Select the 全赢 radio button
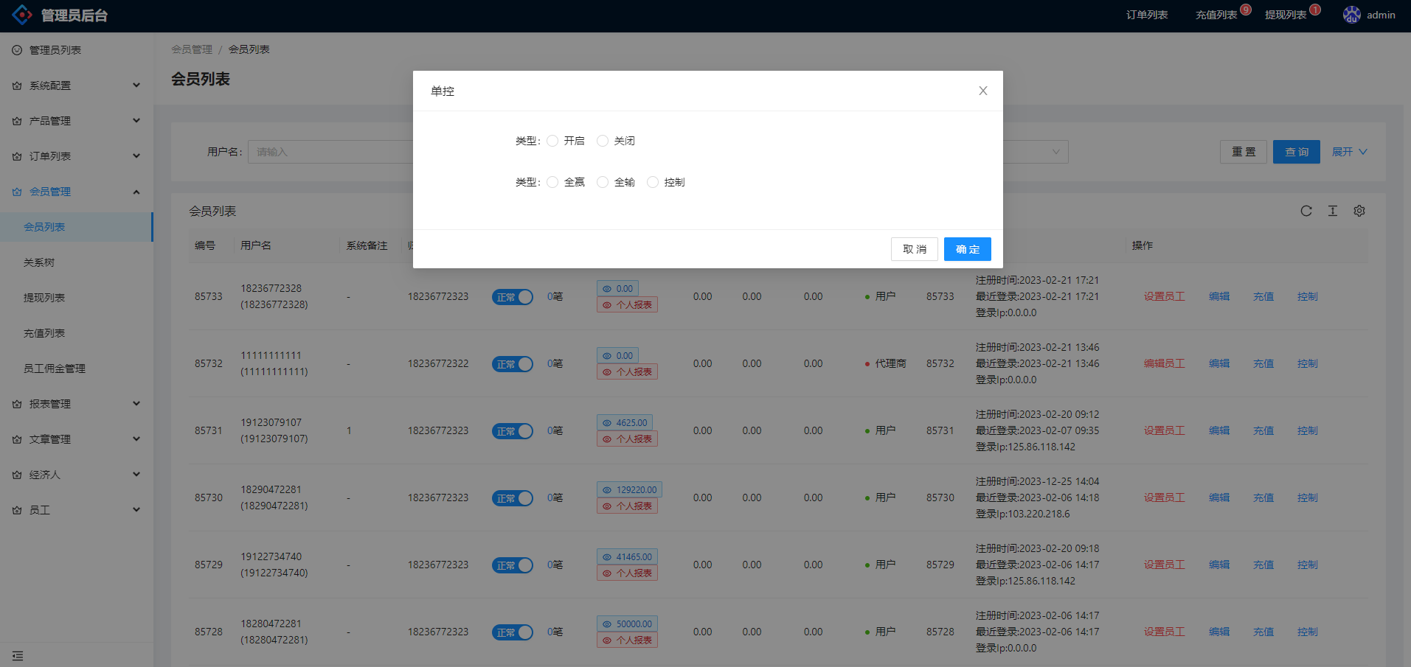 click(552, 182)
